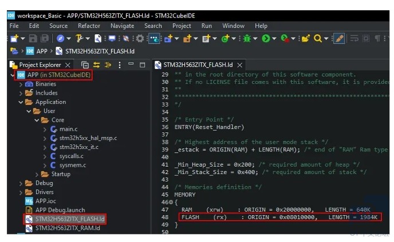394x242 pixels.
Task: Expand the Binaries node
Action: [x=21, y=84]
